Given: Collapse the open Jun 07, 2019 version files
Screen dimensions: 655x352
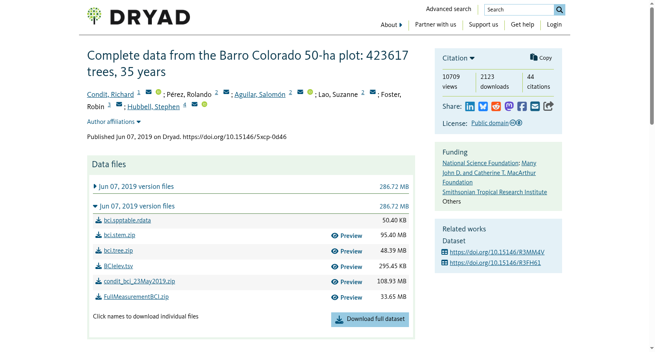Looking at the screenshot, I should [x=134, y=206].
